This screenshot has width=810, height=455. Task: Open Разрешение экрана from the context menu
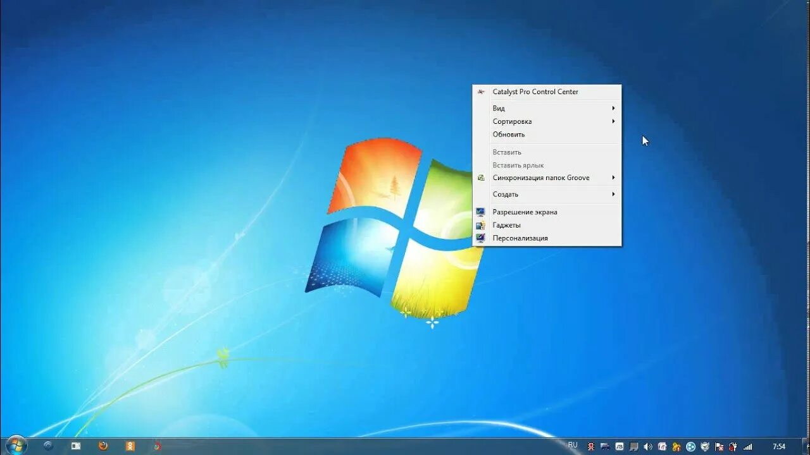[x=547, y=212]
